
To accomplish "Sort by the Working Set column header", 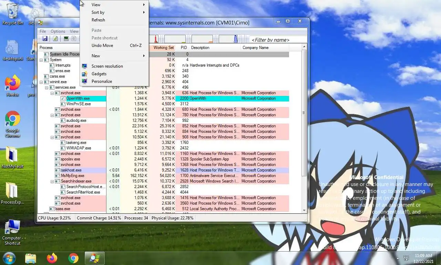I will tap(162, 48).
